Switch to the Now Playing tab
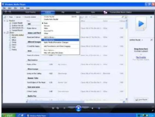Screen dimensions: 155x117 coord(30,12)
